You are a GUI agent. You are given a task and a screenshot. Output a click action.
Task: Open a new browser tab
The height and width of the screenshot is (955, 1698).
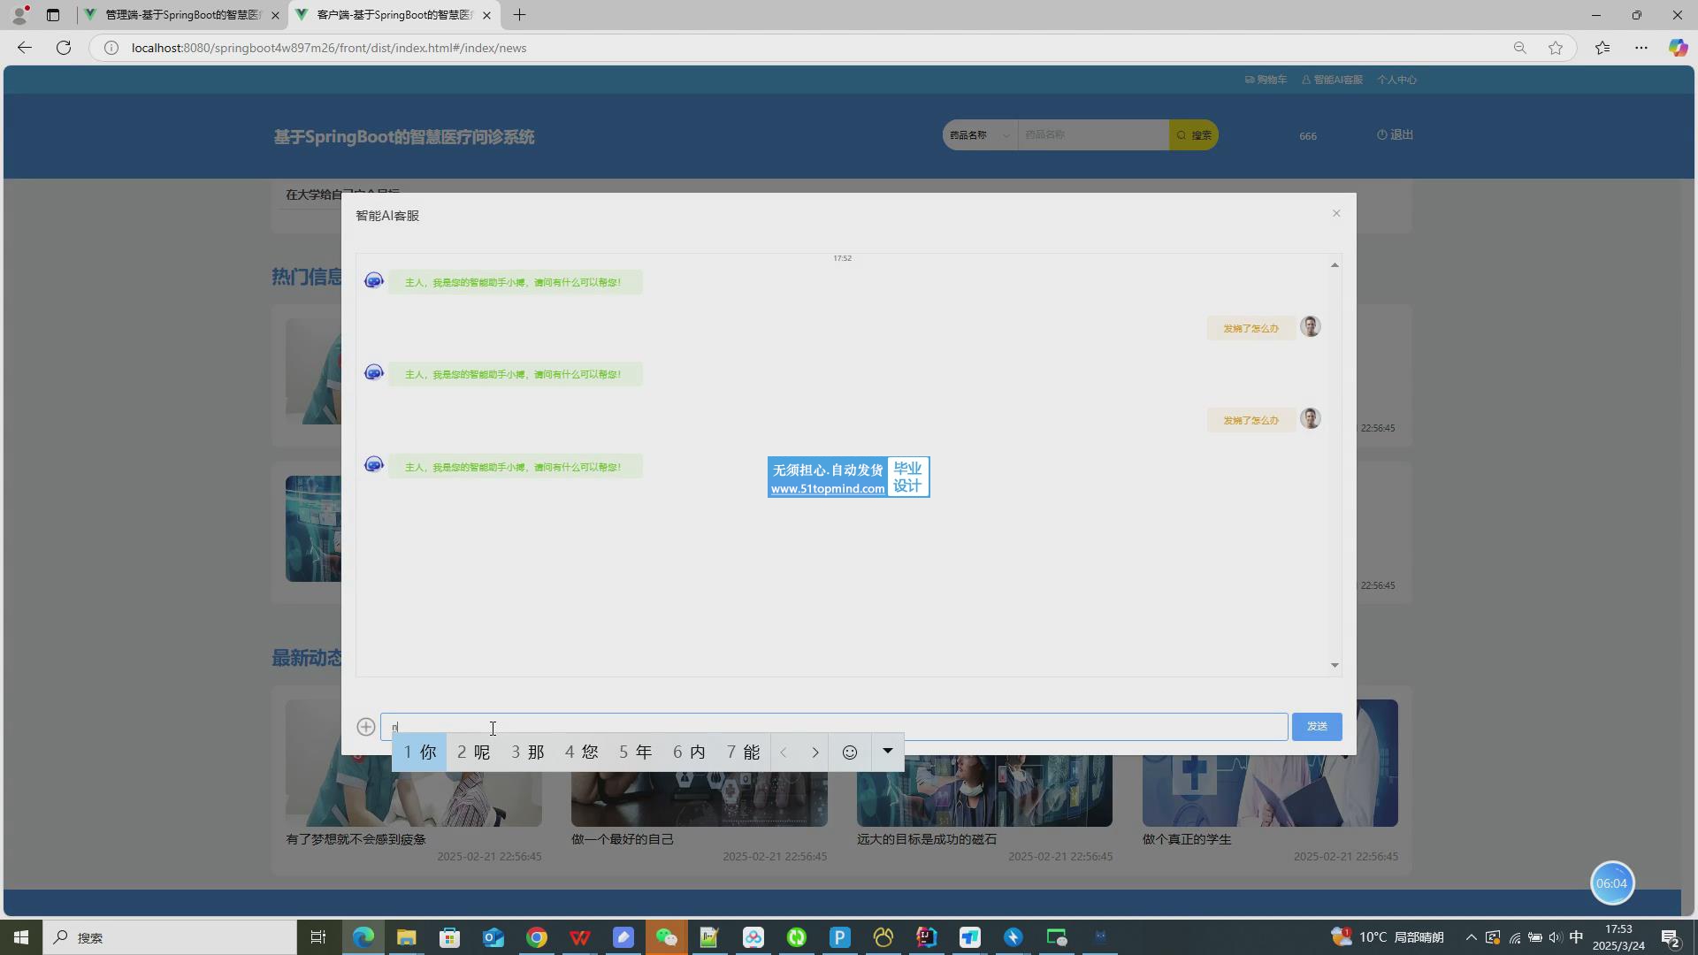click(x=519, y=15)
